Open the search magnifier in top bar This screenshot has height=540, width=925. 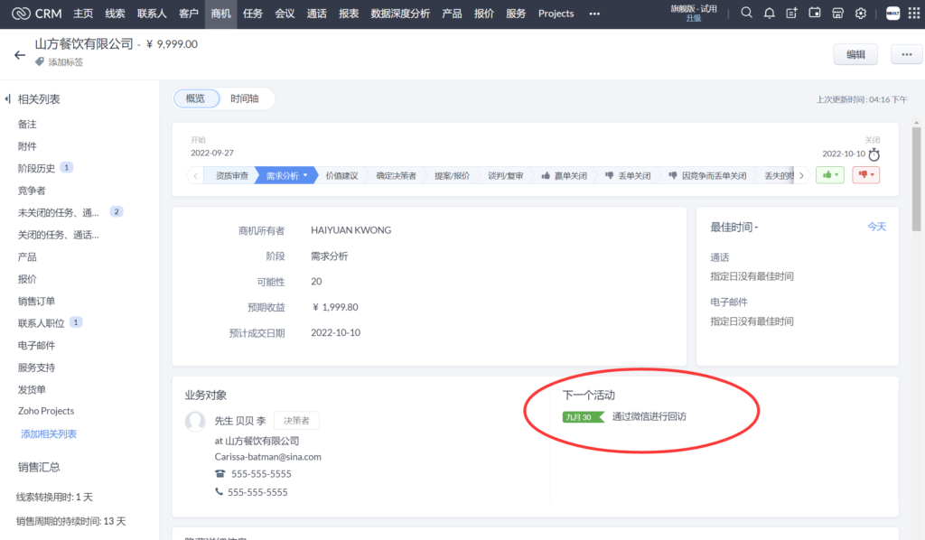point(746,14)
